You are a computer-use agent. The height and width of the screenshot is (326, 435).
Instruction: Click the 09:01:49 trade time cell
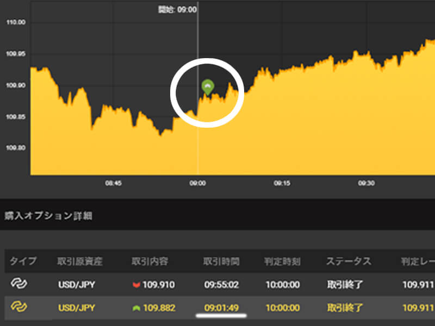pyautogui.click(x=221, y=308)
